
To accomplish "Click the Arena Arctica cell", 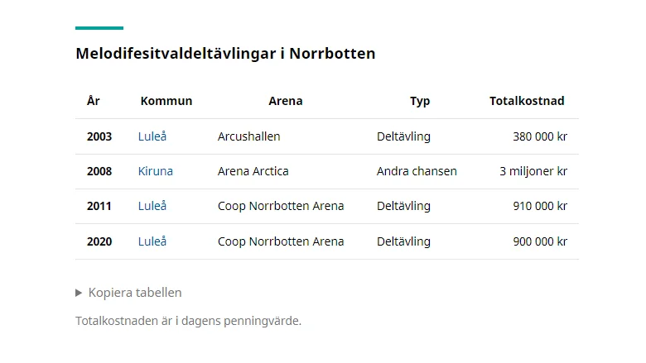I will coord(253,171).
